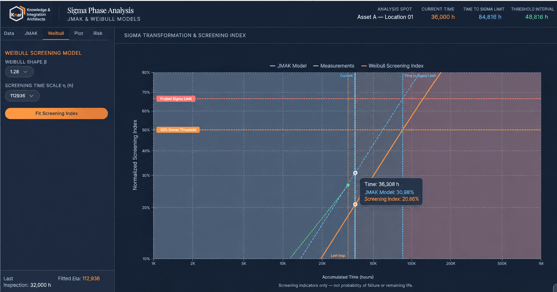Viewport: 557px width, 292px height.
Task: Click the Fit Screening Index button
Action: click(56, 114)
